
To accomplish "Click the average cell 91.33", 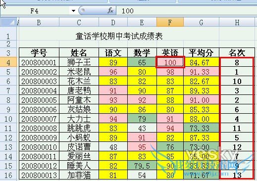I will pos(201,72).
